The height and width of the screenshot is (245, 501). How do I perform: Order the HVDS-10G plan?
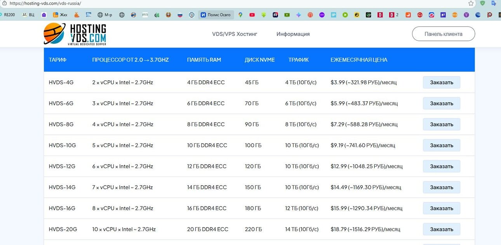[442, 145]
